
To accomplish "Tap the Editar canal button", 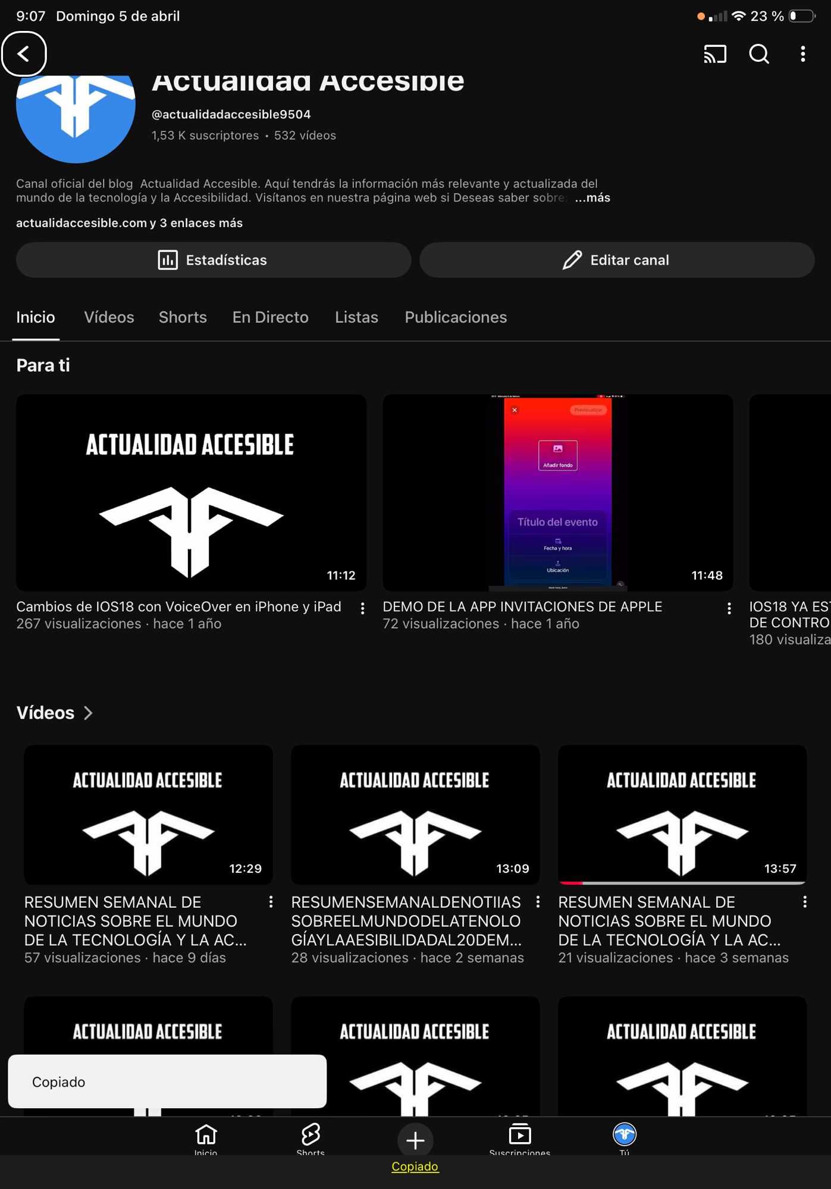I will click(617, 260).
